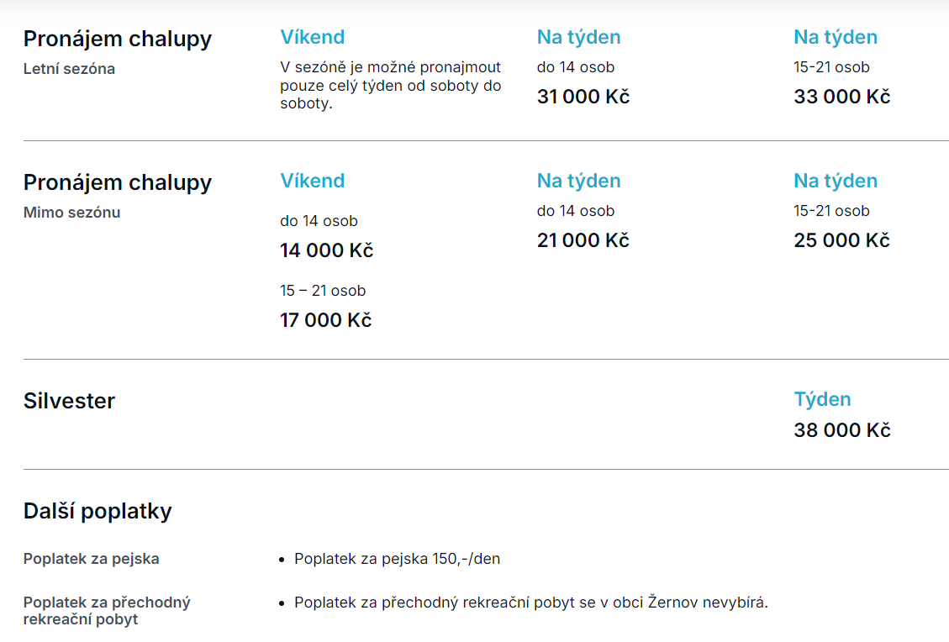
Task: Click the Silvester row title
Action: (69, 401)
